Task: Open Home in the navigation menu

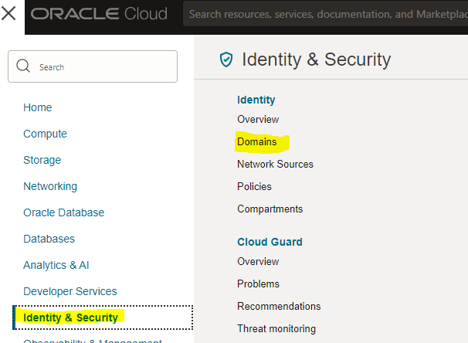Action: (38, 107)
